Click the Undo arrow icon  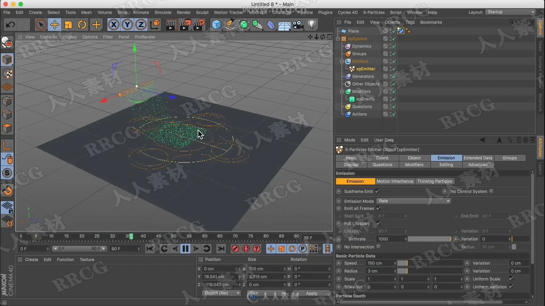11,25
